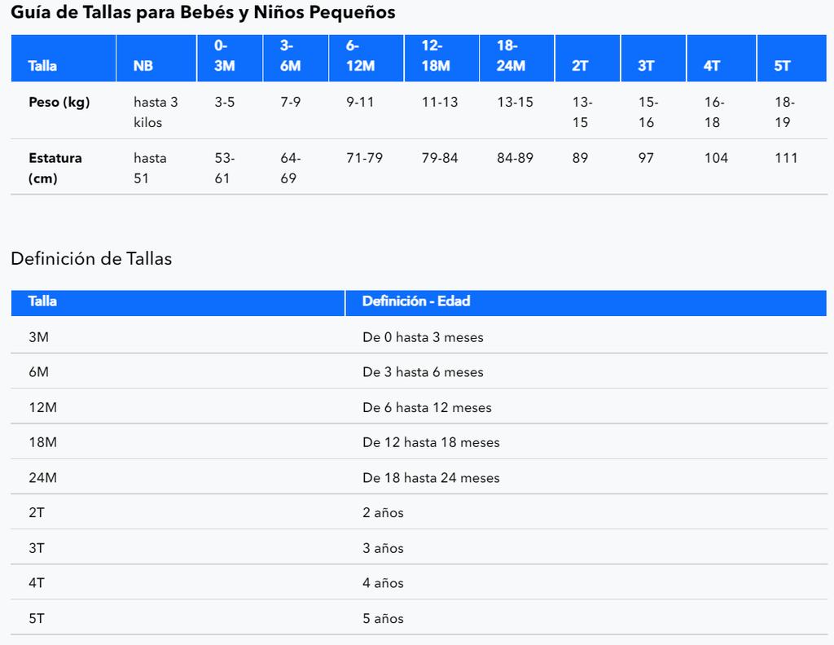Click 'De 12 hasta 18 meses' cell
This screenshot has height=645, width=834.
pyautogui.click(x=431, y=442)
